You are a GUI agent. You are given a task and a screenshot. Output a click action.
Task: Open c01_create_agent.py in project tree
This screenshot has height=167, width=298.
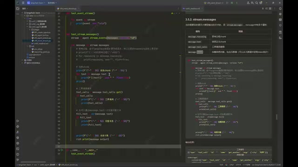tap(41, 32)
